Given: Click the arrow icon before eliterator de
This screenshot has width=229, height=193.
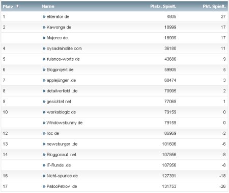Looking at the screenshot, I should click(44, 17).
